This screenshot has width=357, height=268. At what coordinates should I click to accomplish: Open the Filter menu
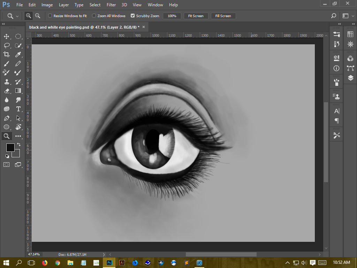(111, 5)
